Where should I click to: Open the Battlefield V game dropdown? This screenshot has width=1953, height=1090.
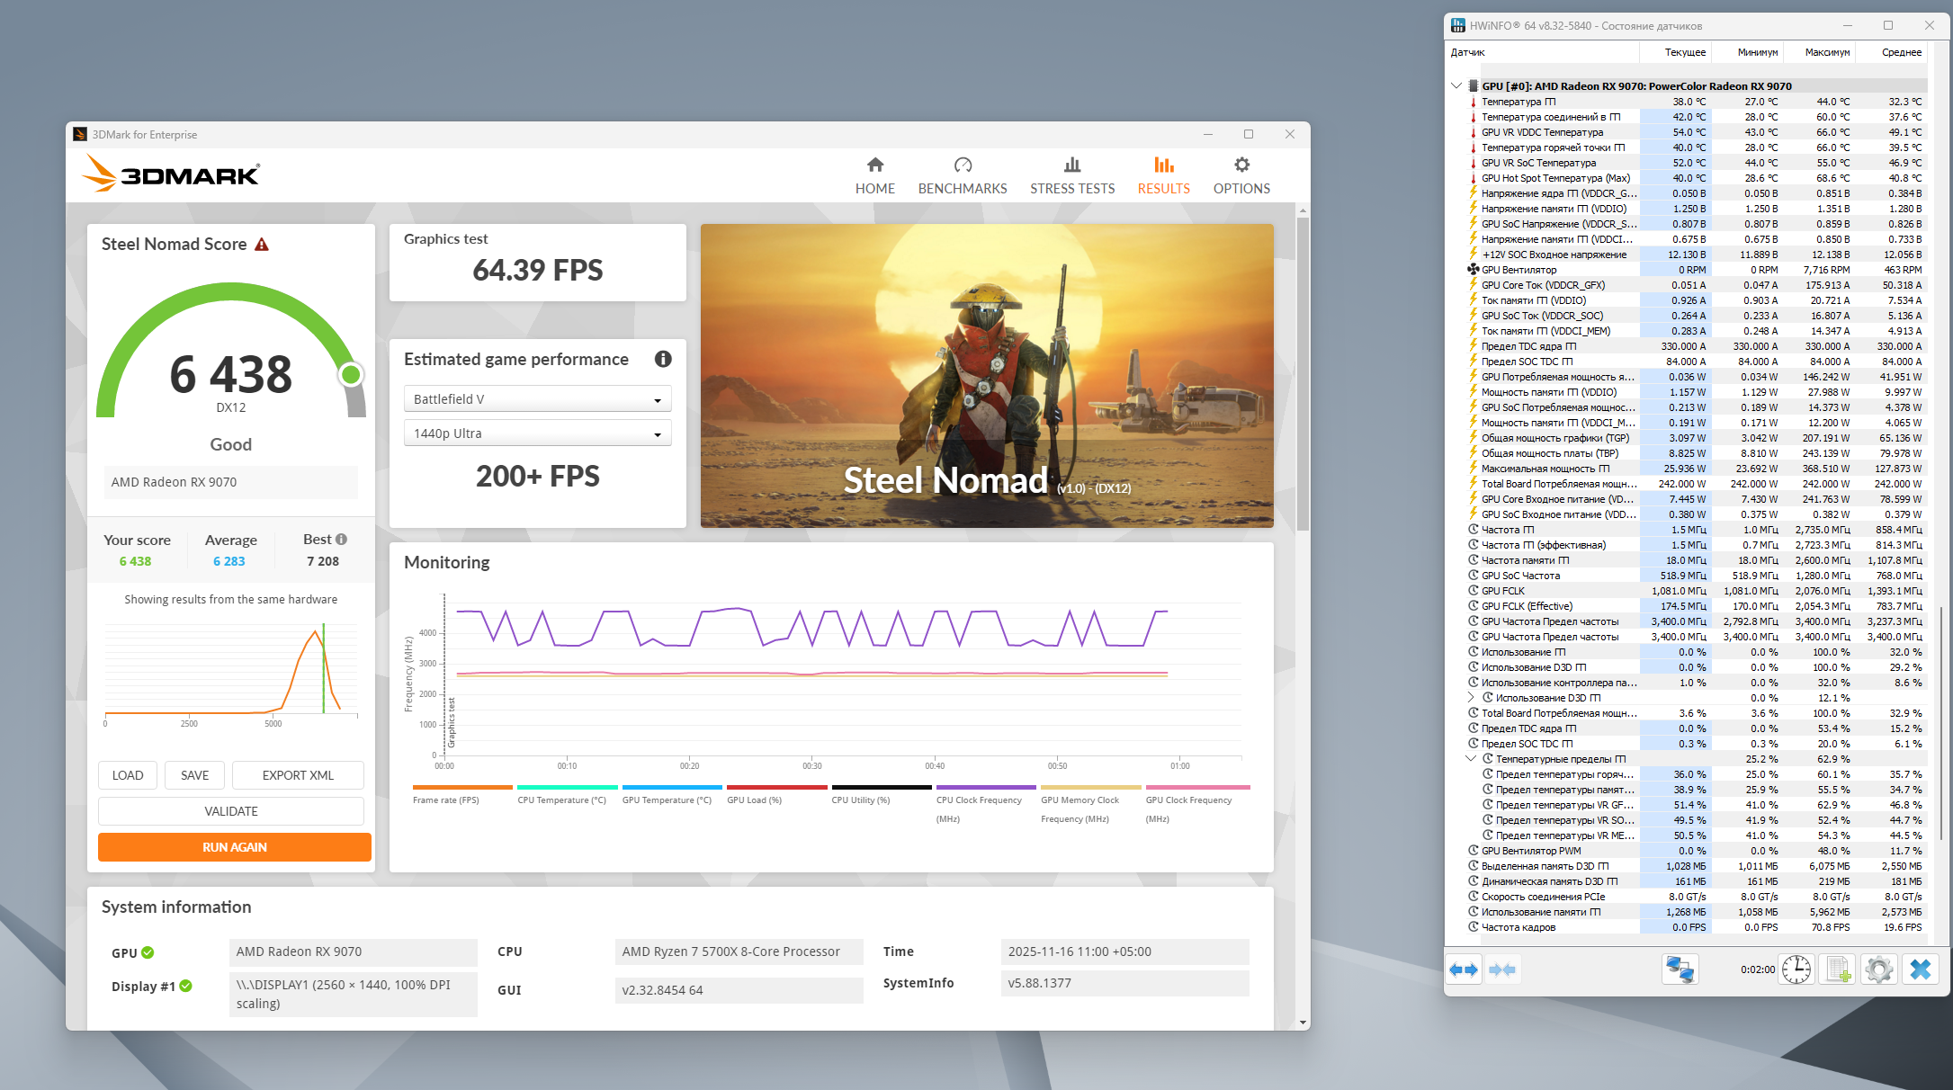tap(537, 399)
